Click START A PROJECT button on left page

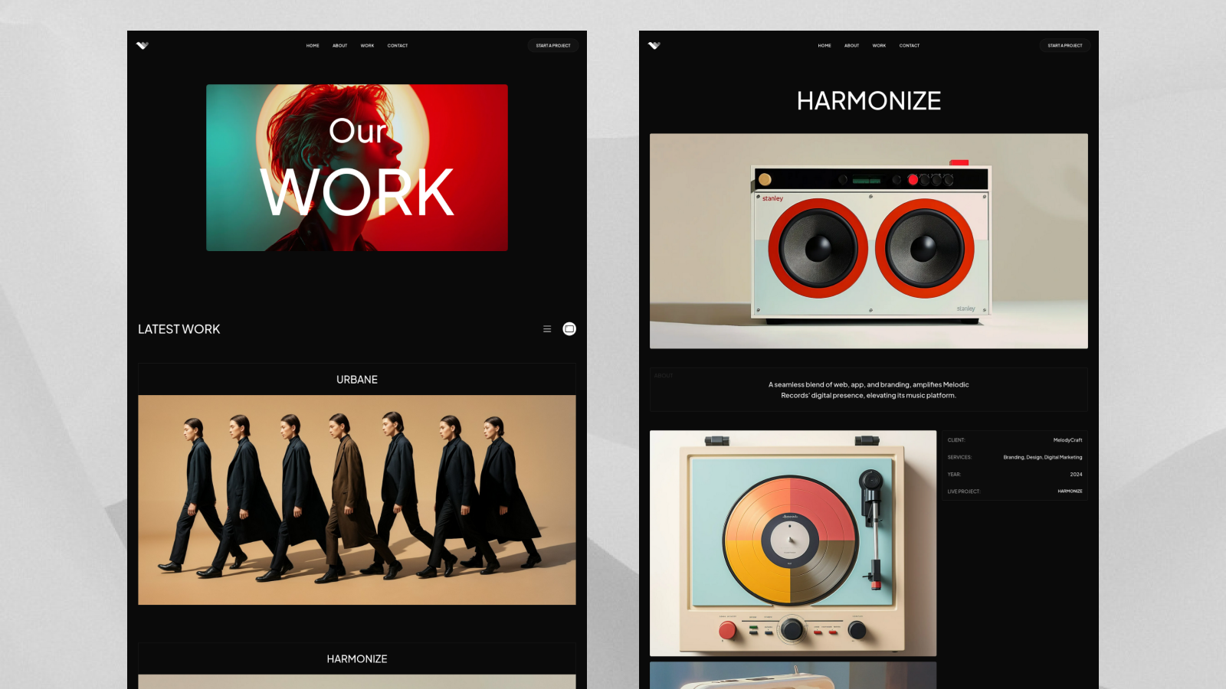click(553, 46)
